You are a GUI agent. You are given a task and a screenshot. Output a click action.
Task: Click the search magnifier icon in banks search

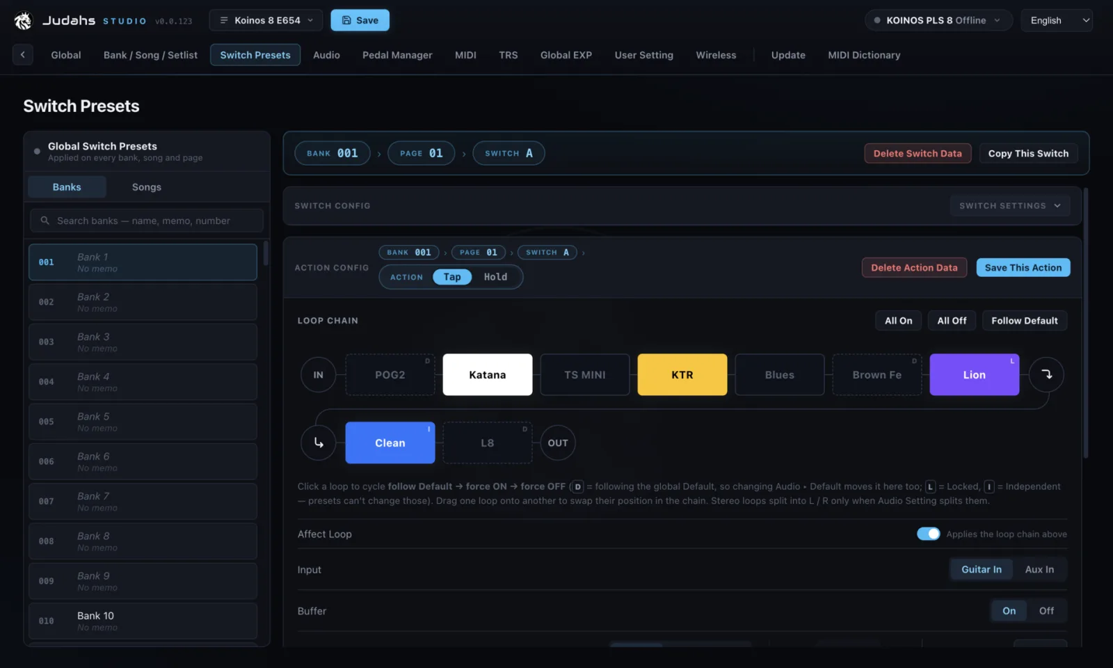[x=45, y=221]
